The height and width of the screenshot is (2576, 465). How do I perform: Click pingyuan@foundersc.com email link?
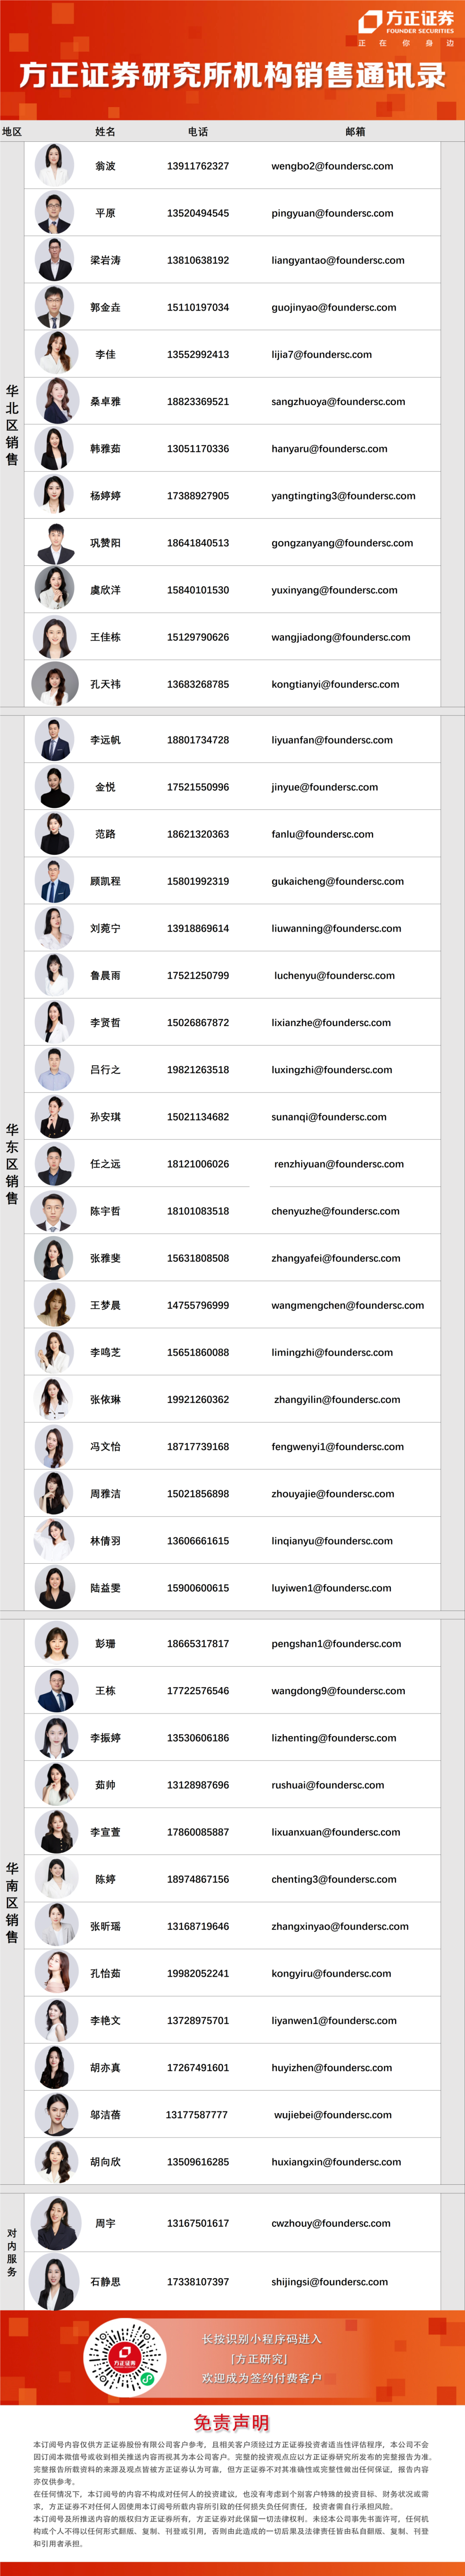(x=332, y=213)
